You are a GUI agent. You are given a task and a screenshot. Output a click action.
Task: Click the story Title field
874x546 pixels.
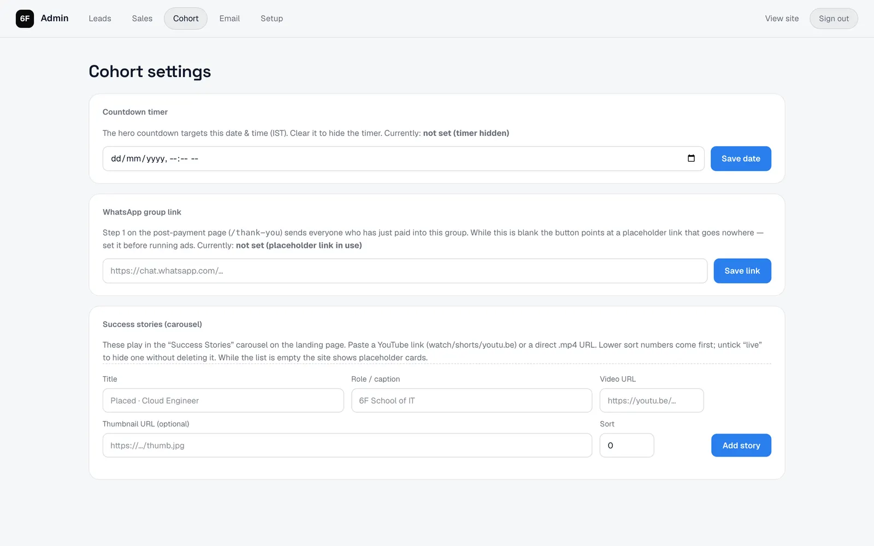point(223,400)
